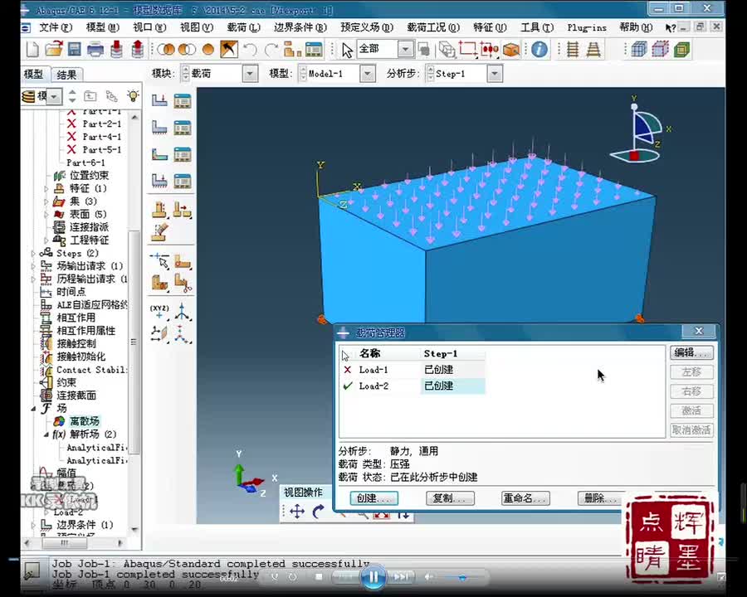Image resolution: width=747 pixels, height=597 pixels.
Task: Click the partition cell tool icon
Action: pyautogui.click(x=159, y=282)
